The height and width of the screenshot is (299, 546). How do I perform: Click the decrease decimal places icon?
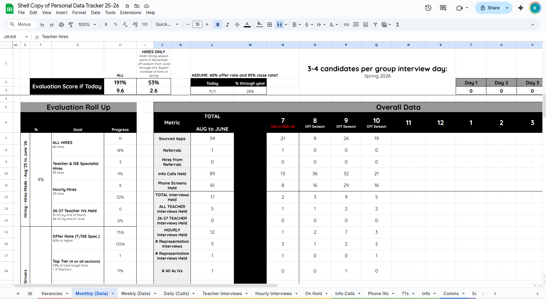[x=125, y=24]
